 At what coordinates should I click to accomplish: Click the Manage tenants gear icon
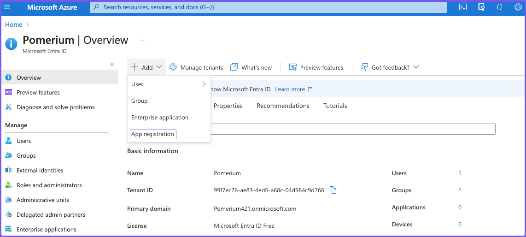click(173, 67)
